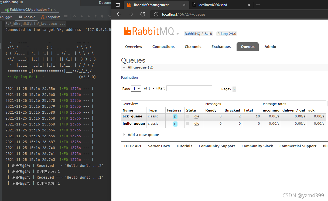Open the Community Slack link

pos(257,146)
